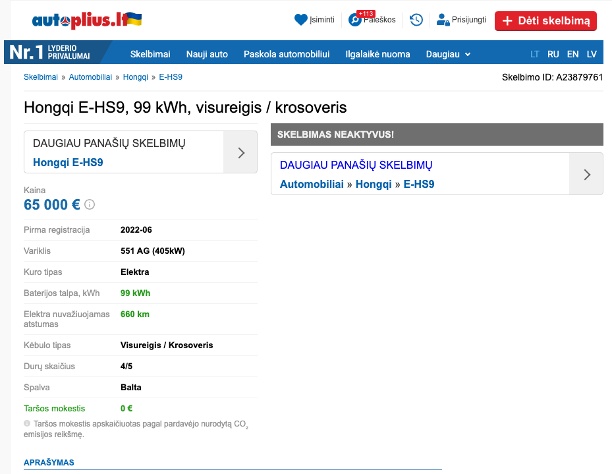Click Hongqi link in right panel
Screen dimensions: 612x474
374,185
